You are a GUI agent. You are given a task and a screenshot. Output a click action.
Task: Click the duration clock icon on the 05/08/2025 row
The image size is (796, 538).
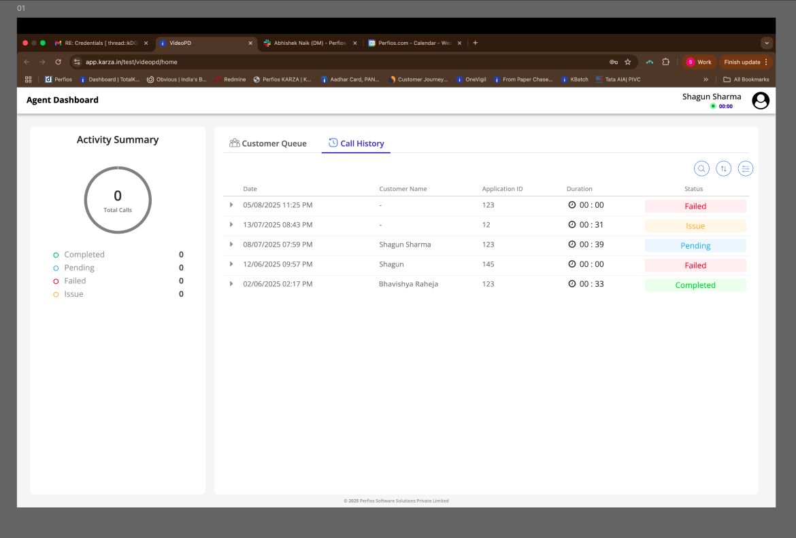[x=572, y=204]
